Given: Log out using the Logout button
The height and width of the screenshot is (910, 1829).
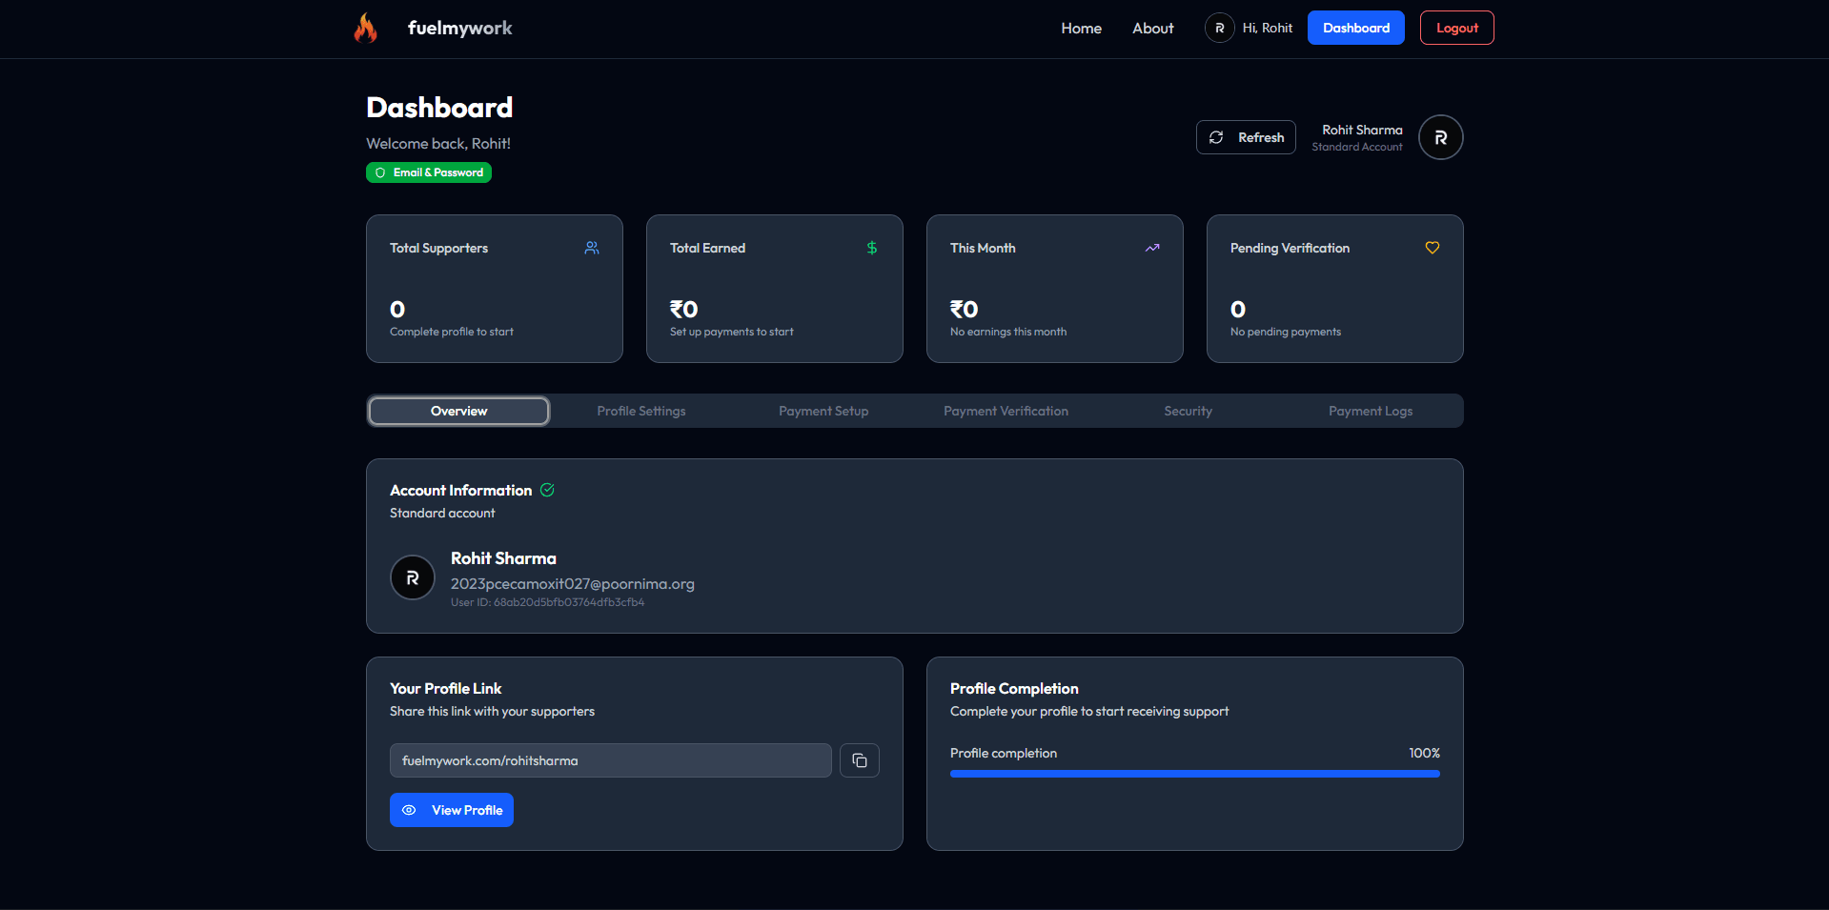Looking at the screenshot, I should click(1456, 28).
